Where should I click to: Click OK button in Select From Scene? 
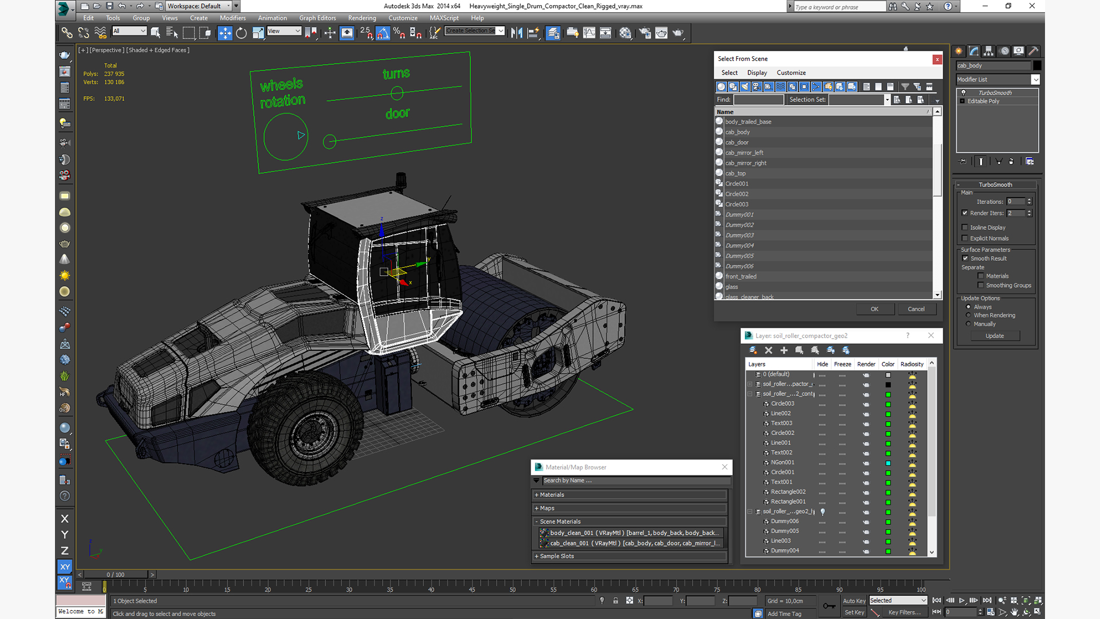coord(875,308)
